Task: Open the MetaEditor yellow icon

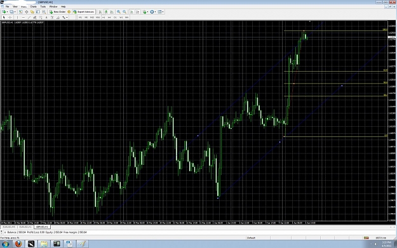Action: [69, 12]
